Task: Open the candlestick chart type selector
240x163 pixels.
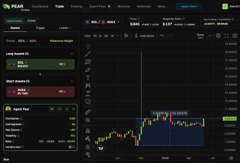Action: pos(126,36)
